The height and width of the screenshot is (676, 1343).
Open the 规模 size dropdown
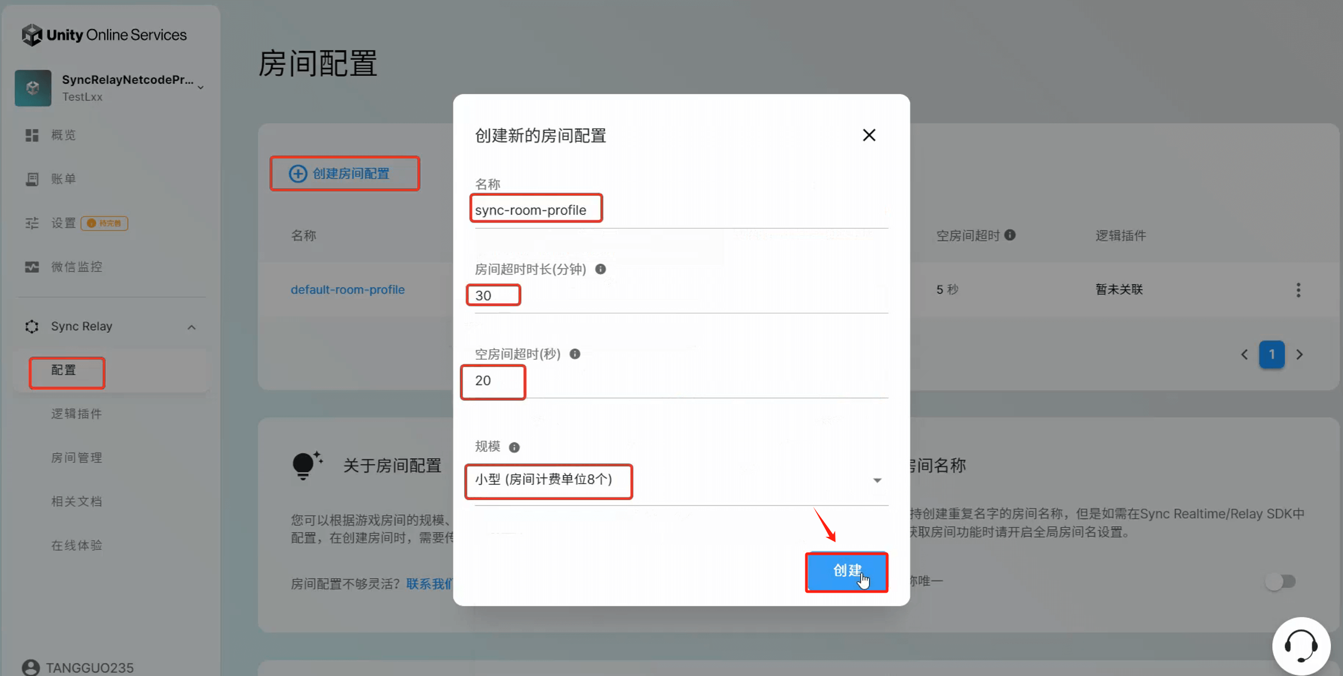pos(877,480)
